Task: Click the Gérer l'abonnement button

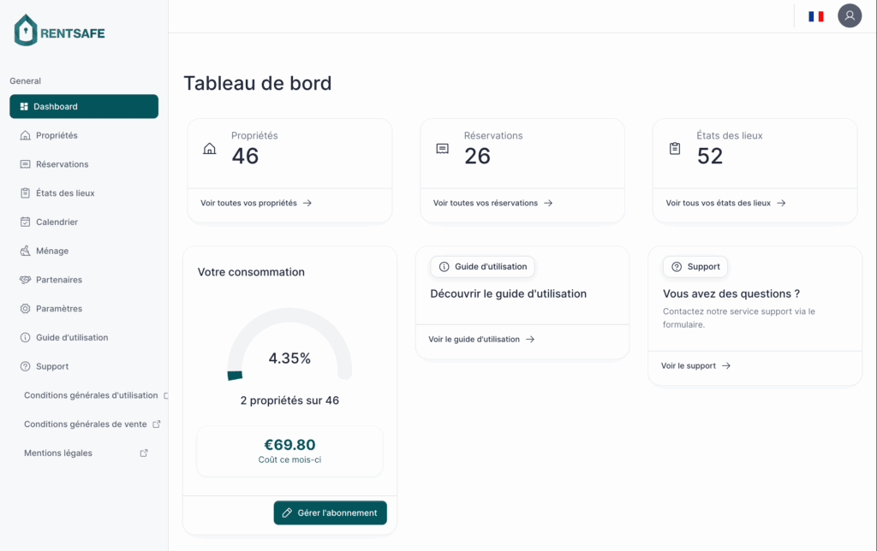Action: tap(330, 512)
